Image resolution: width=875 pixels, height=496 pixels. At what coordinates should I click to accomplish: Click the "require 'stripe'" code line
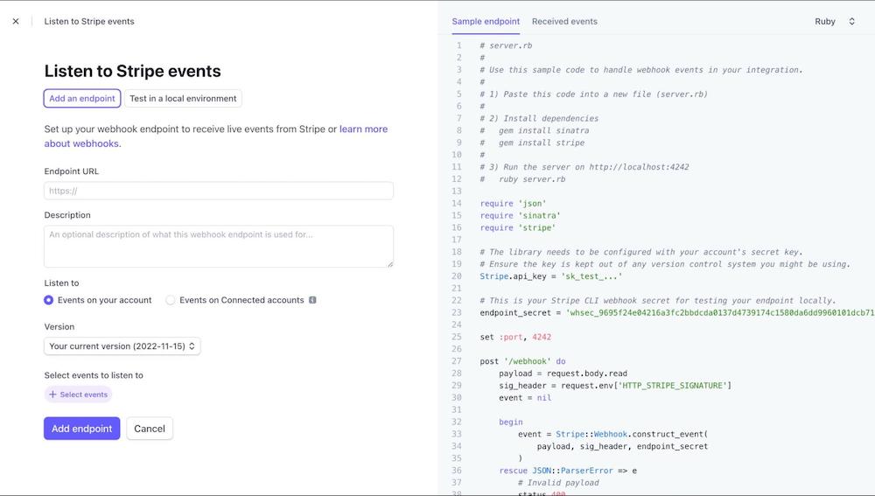click(517, 227)
